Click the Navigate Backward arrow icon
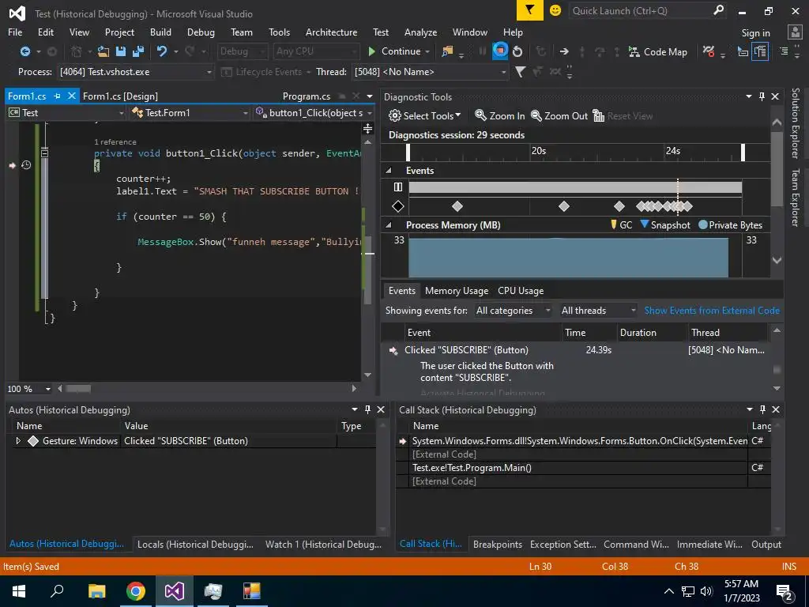 pyautogui.click(x=24, y=51)
